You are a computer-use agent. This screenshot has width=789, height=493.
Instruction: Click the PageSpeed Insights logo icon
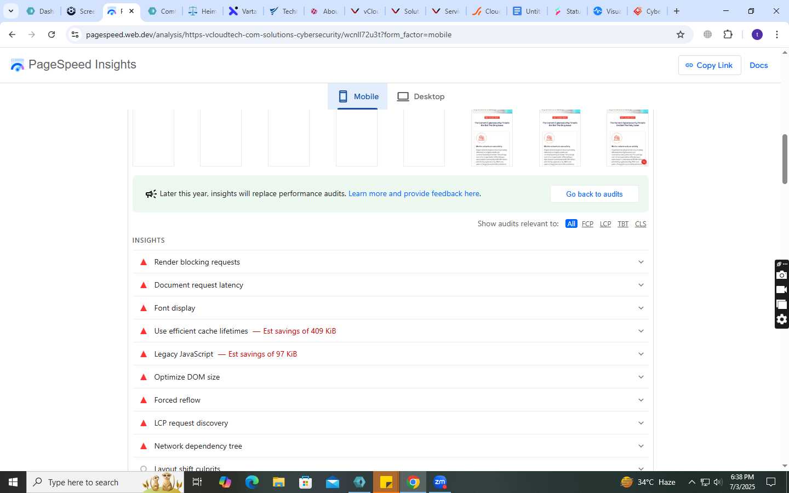[18, 65]
